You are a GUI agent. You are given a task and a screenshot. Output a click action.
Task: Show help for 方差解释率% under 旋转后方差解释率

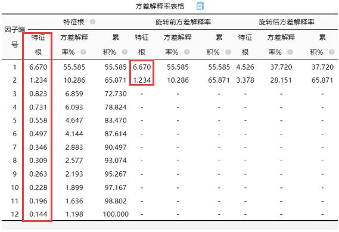coord(290,52)
